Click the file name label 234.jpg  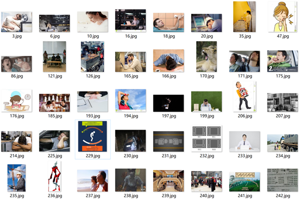(283, 156)
